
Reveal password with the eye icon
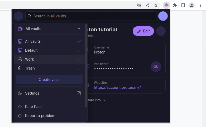click(156, 67)
